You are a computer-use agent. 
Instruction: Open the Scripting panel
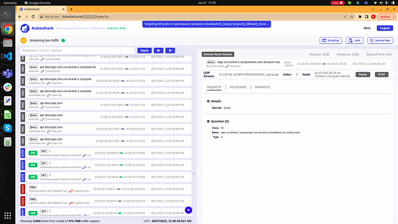(x=331, y=40)
